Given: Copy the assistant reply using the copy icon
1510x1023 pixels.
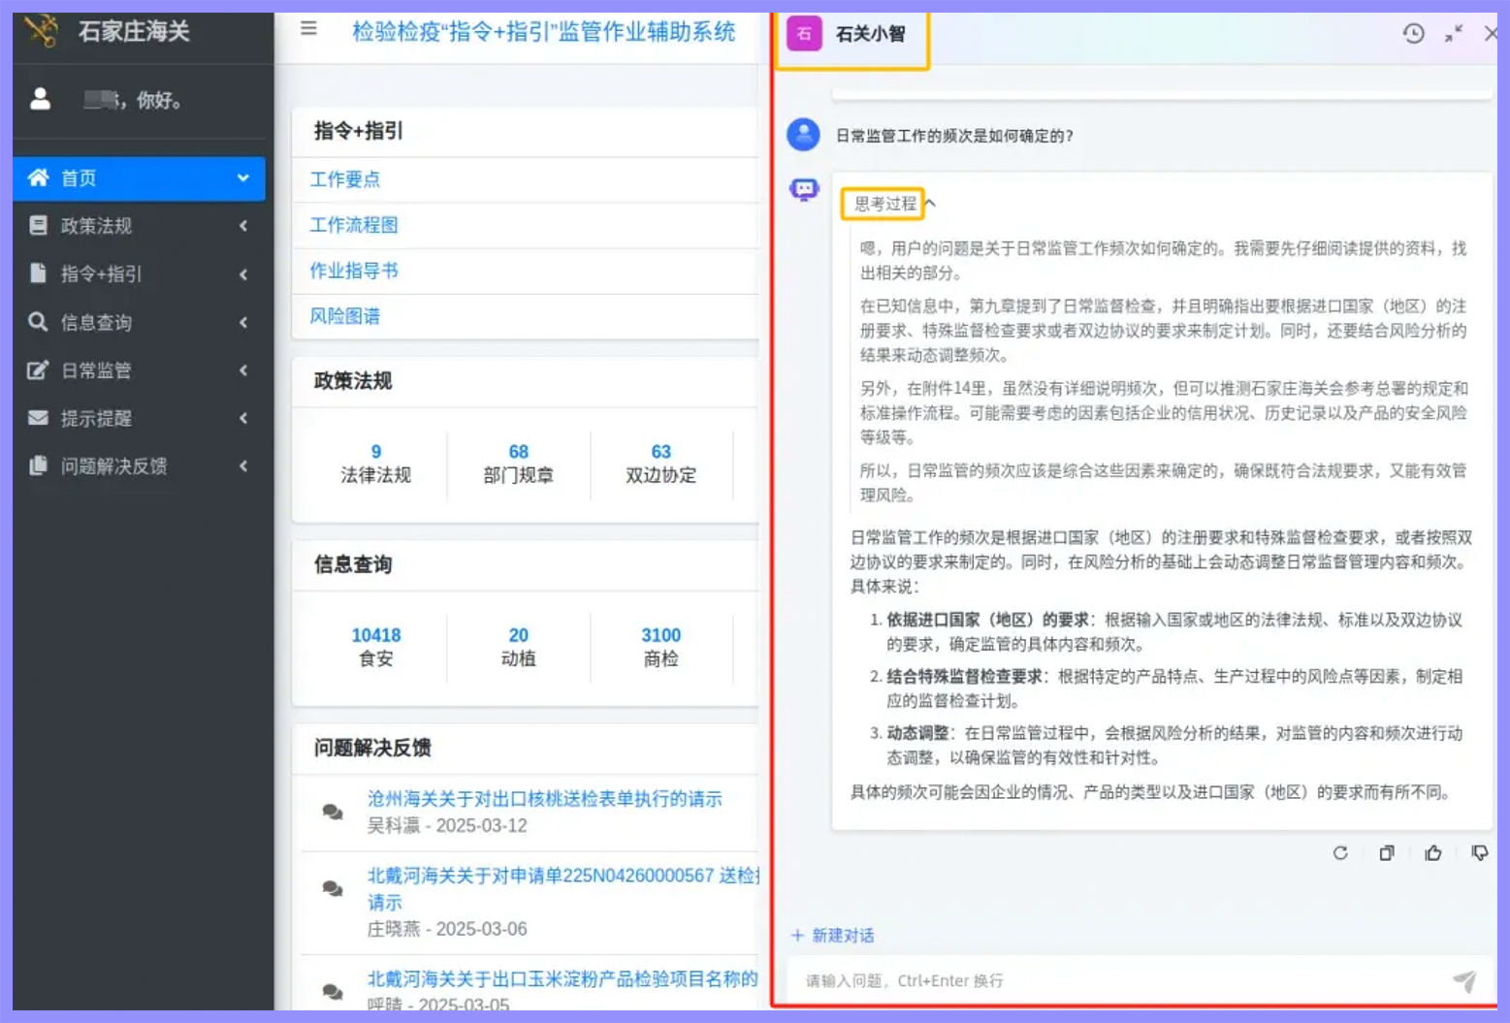Looking at the screenshot, I should point(1387,854).
